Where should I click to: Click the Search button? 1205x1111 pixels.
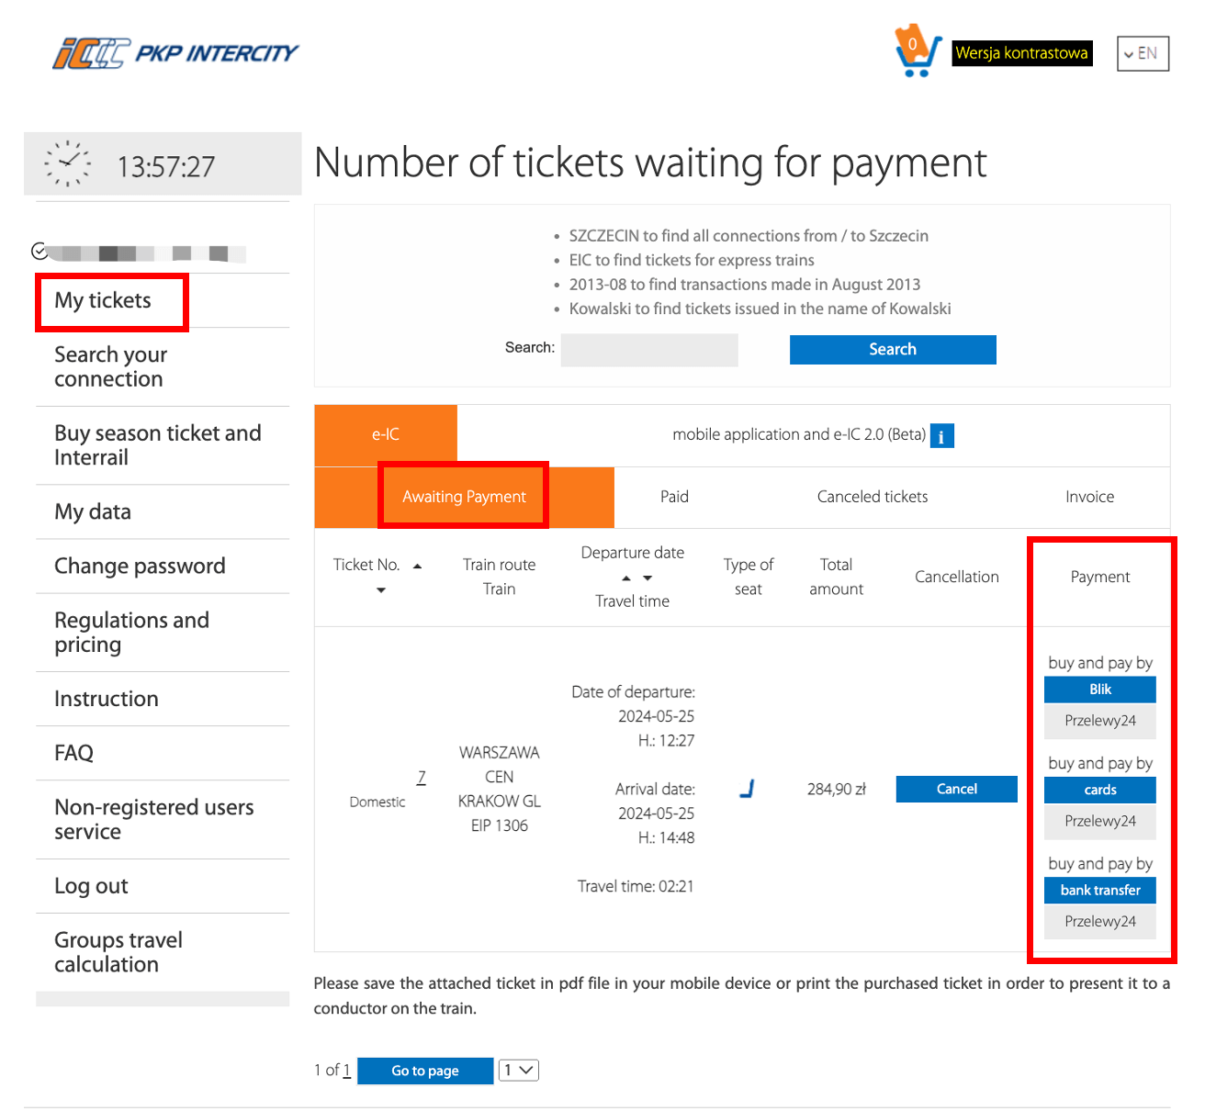pyautogui.click(x=893, y=349)
